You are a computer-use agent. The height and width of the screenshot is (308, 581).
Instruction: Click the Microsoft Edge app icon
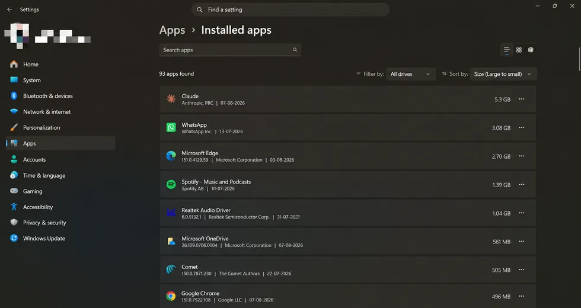click(x=171, y=156)
